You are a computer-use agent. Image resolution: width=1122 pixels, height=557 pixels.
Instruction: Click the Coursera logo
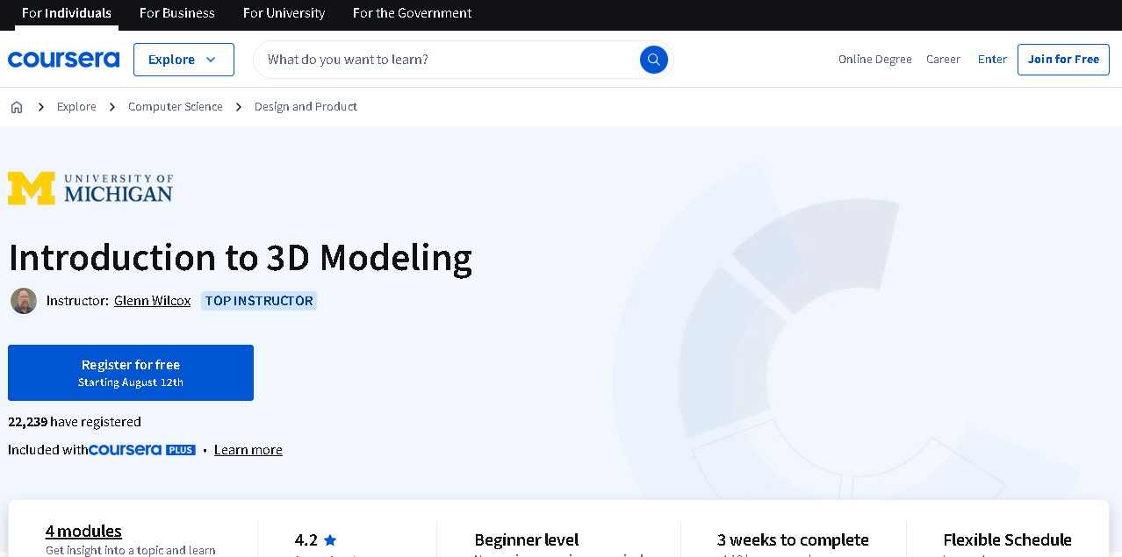(63, 59)
